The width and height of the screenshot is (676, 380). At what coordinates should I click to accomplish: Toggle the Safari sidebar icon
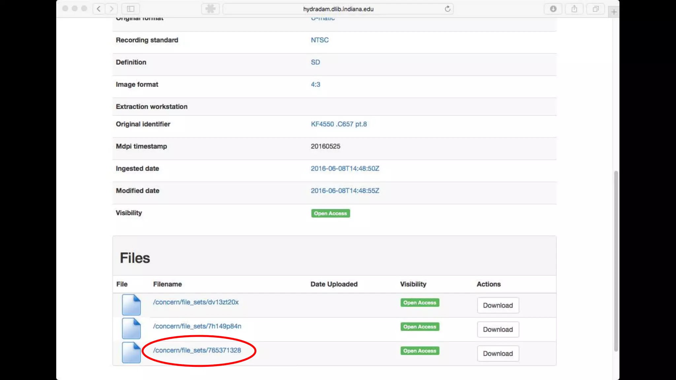click(x=131, y=9)
